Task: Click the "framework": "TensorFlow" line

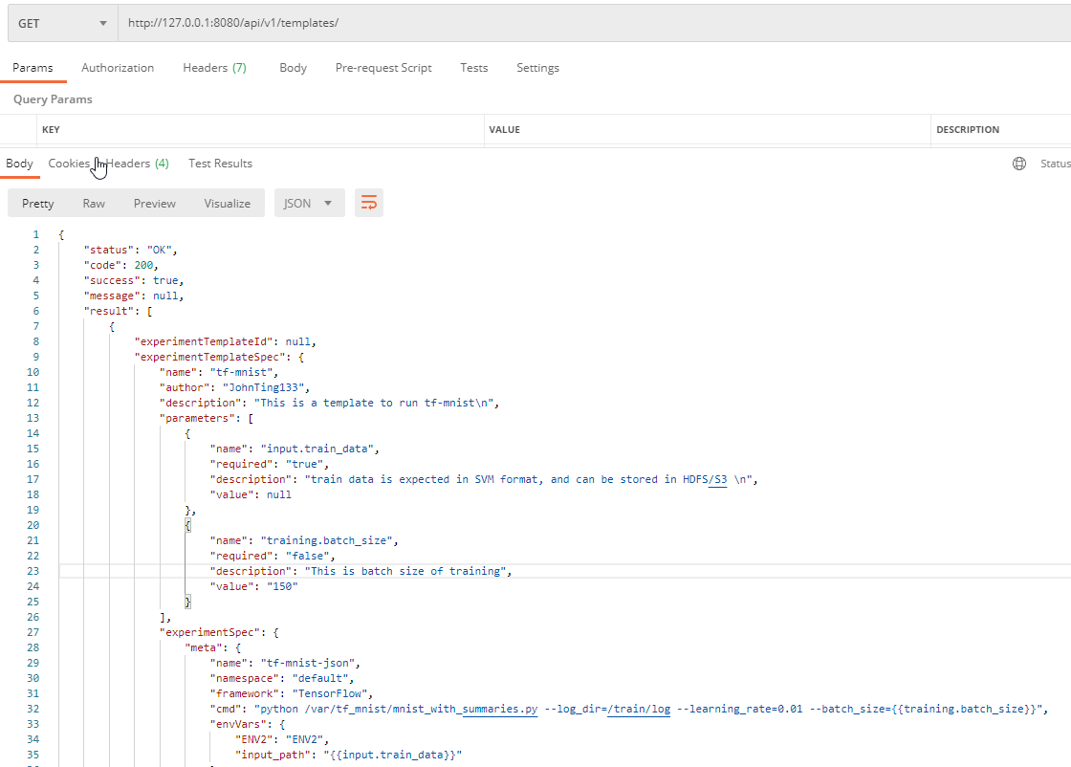Action: 292,693
